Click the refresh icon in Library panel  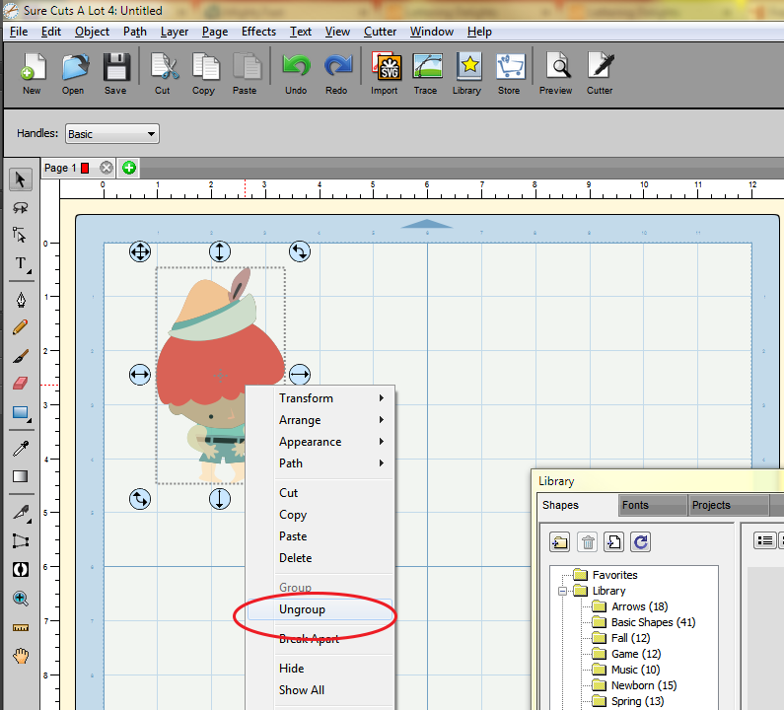click(641, 540)
